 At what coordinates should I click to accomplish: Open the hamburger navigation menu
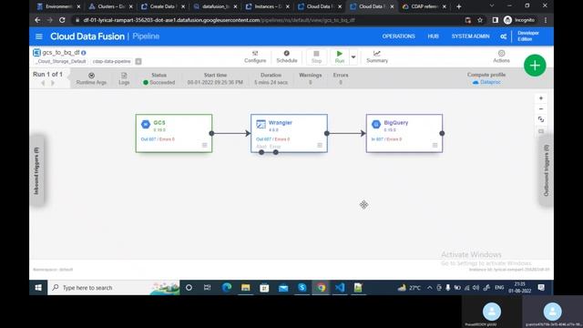point(39,36)
